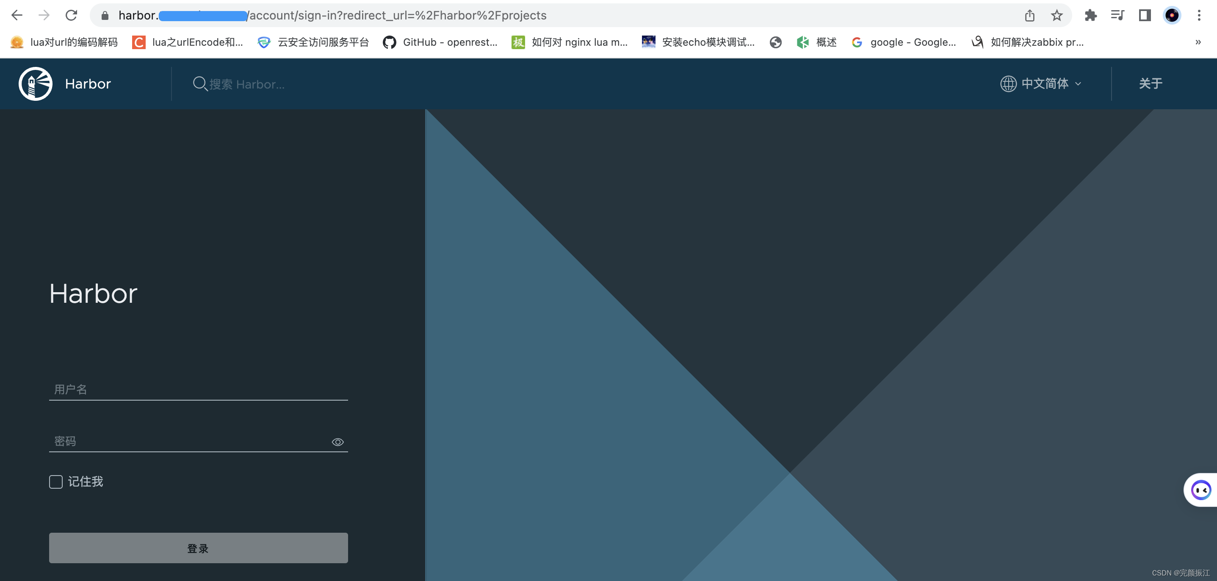
Task: Open the floating assistant face icon
Action: point(1200,490)
